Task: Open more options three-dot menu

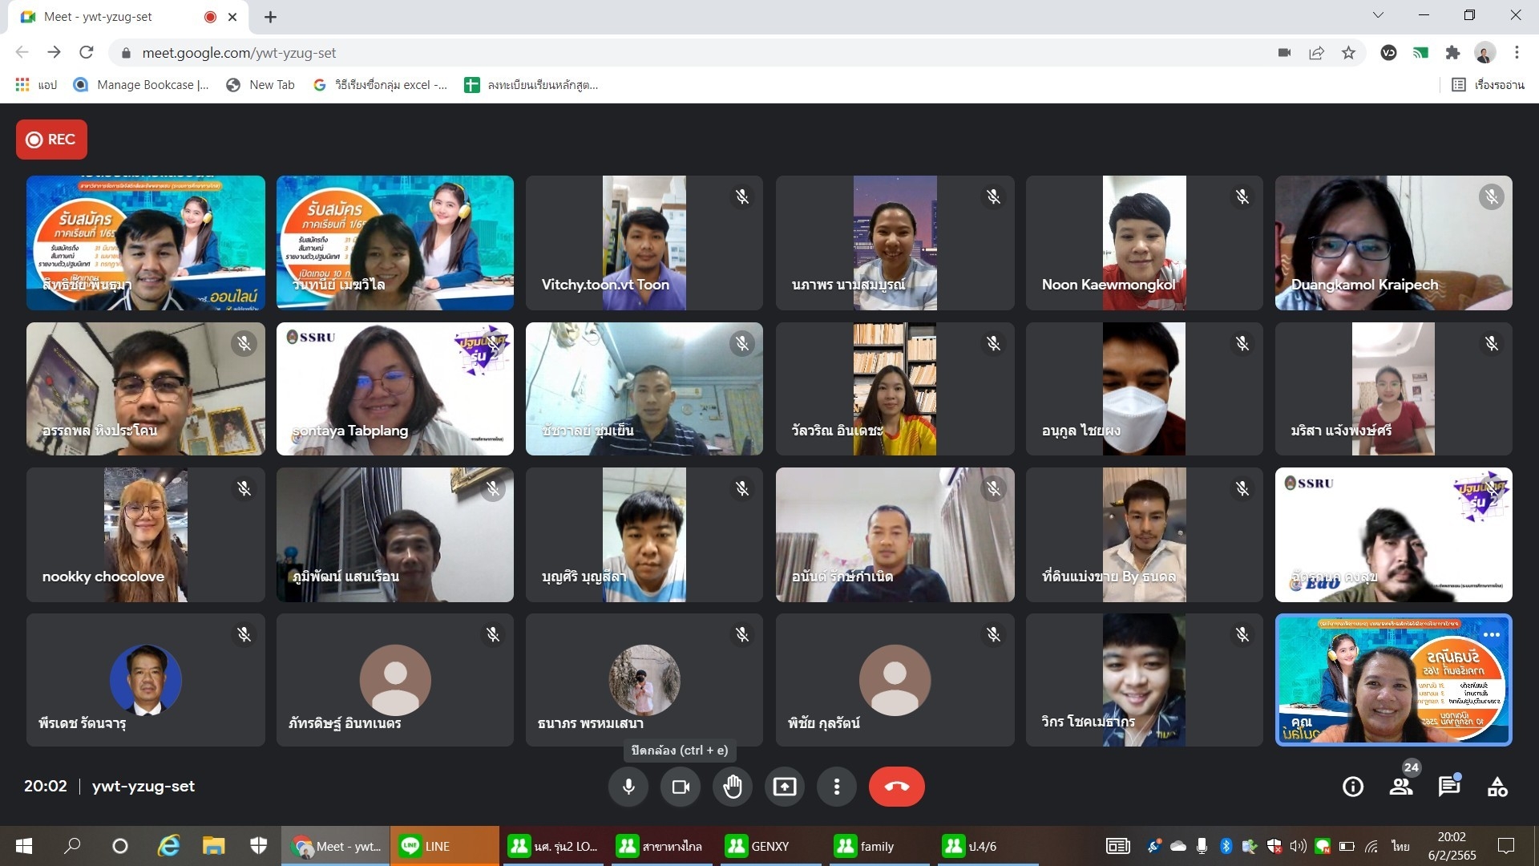Action: click(836, 787)
